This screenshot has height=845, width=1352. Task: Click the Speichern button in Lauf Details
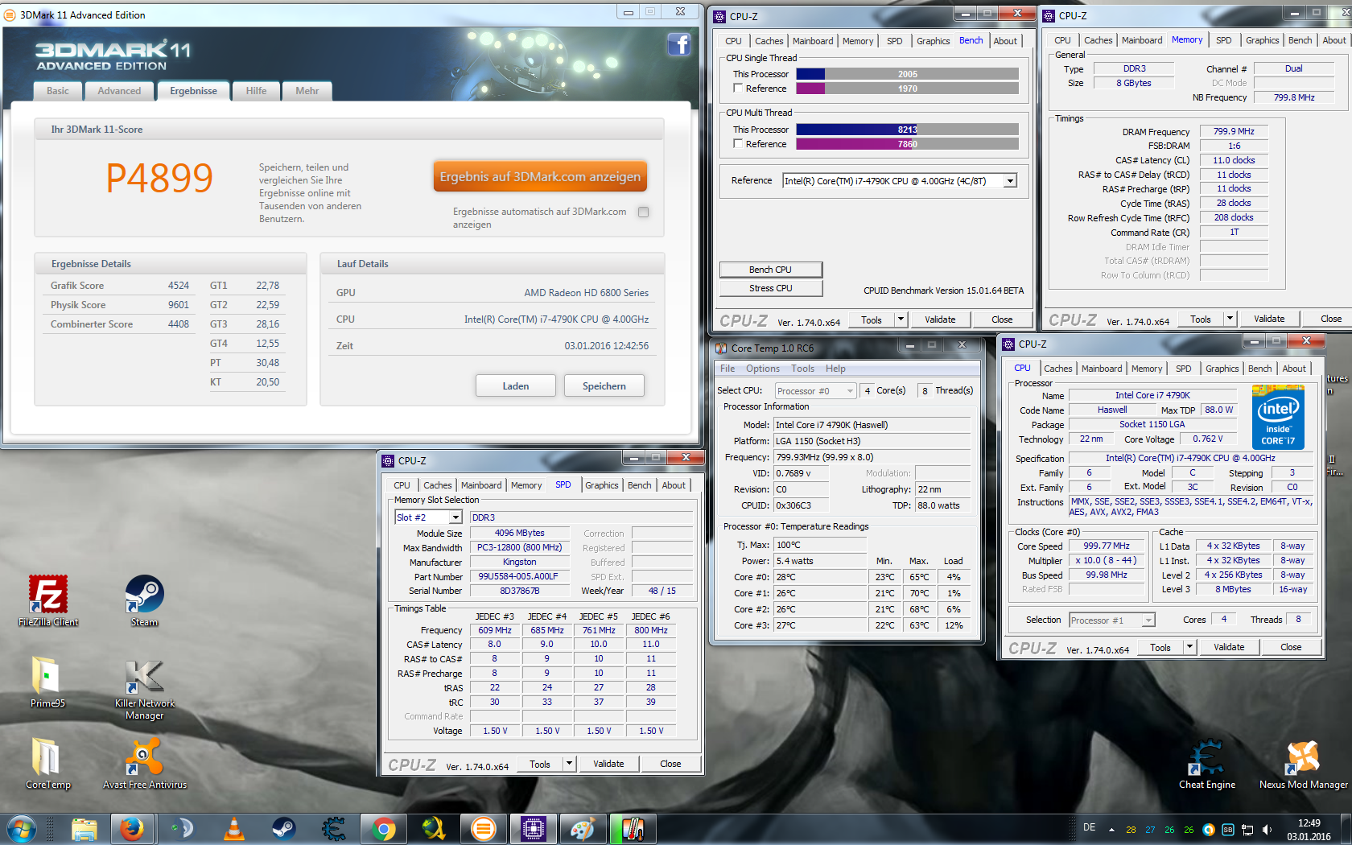pyautogui.click(x=604, y=386)
